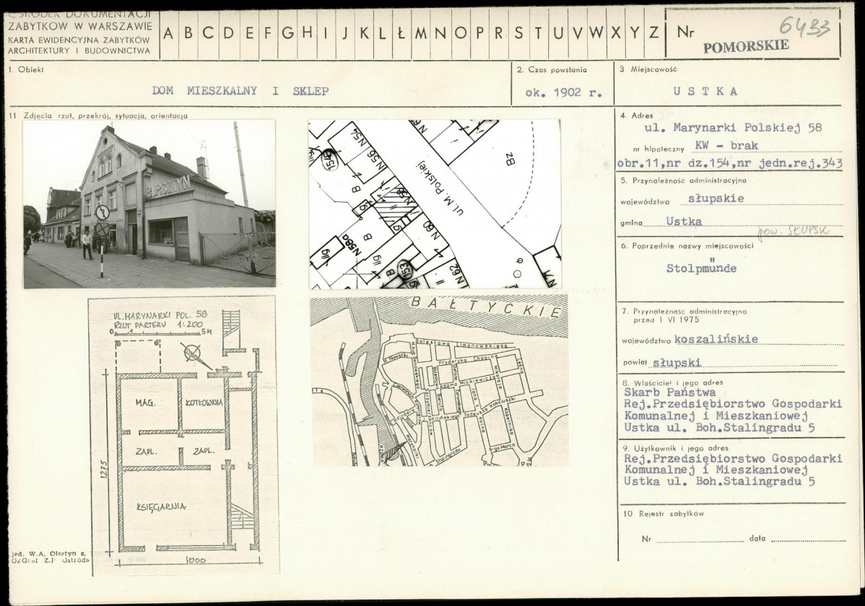Click the object name DOM MIESZKALNY I SKLEP
This screenshot has width=865, height=606.
click(x=240, y=91)
